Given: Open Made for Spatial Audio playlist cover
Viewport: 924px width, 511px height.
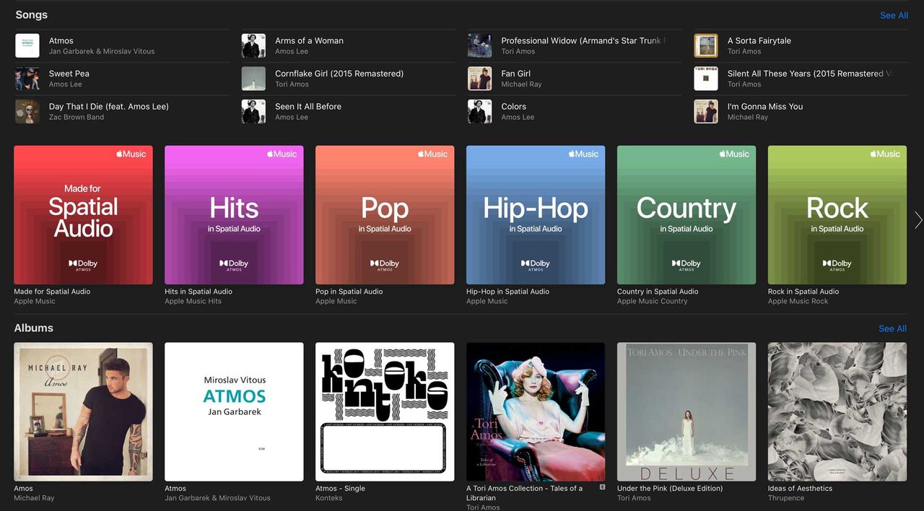Looking at the screenshot, I should pos(83,215).
